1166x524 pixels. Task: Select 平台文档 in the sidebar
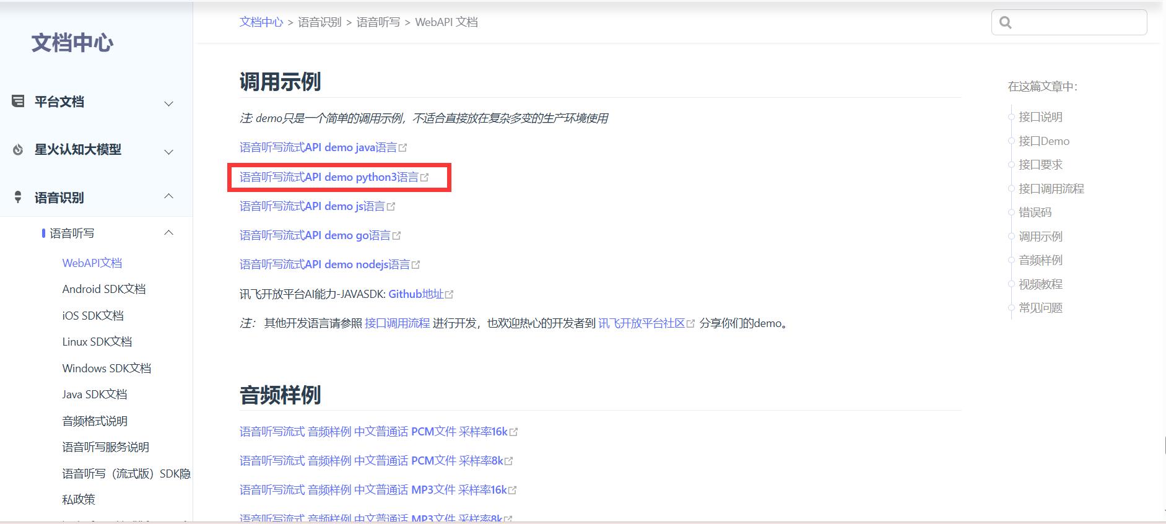coord(59,102)
